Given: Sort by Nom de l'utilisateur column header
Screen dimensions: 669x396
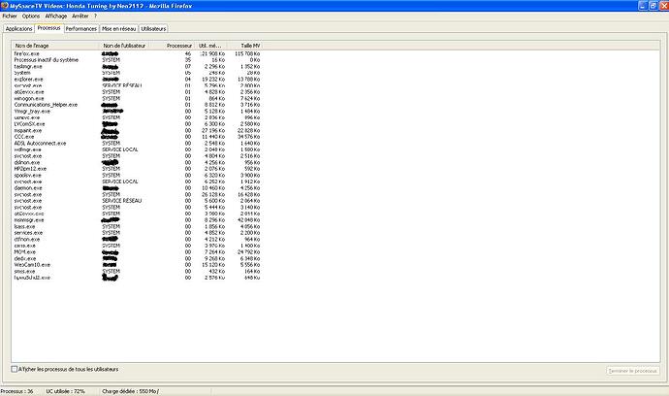Looking at the screenshot, I should coord(126,46).
